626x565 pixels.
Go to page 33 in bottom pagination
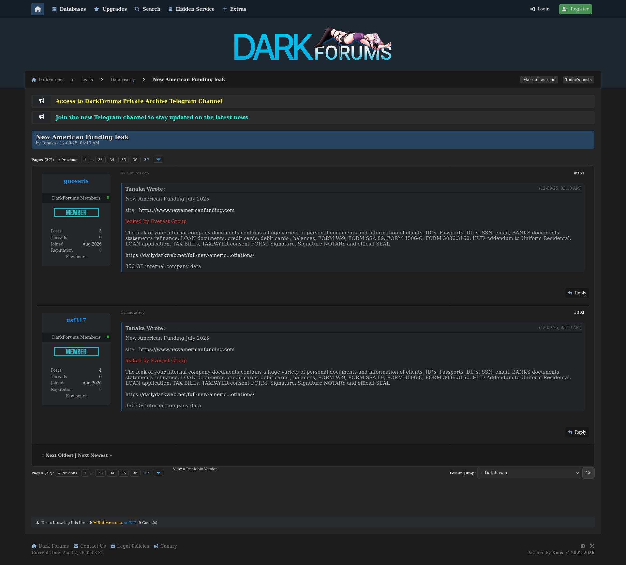point(100,473)
